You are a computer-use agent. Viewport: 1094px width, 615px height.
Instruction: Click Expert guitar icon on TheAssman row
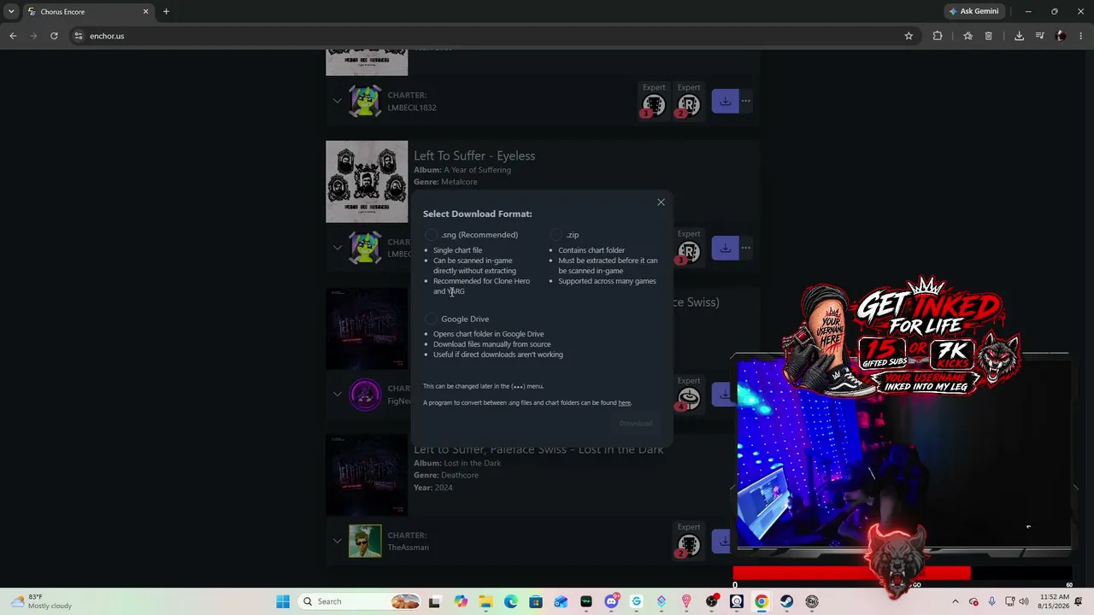click(688, 545)
